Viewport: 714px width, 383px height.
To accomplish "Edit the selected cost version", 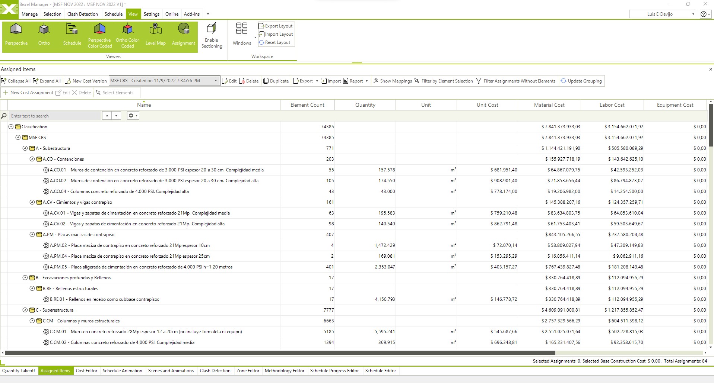I will pos(229,81).
